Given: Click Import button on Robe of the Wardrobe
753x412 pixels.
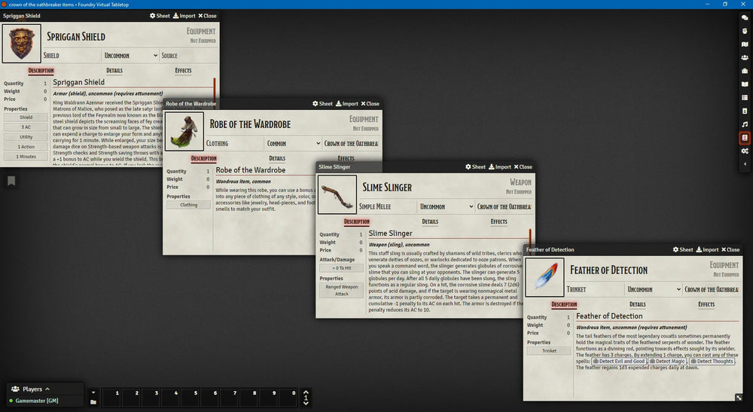Looking at the screenshot, I should [x=346, y=104].
